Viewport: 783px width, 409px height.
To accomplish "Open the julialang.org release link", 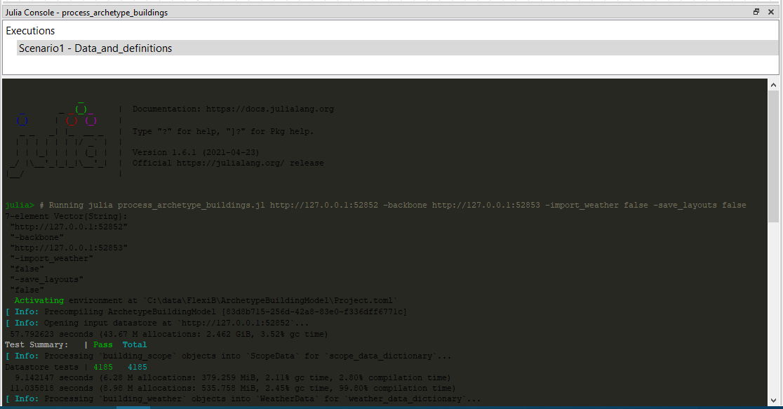I will pyautogui.click(x=228, y=162).
